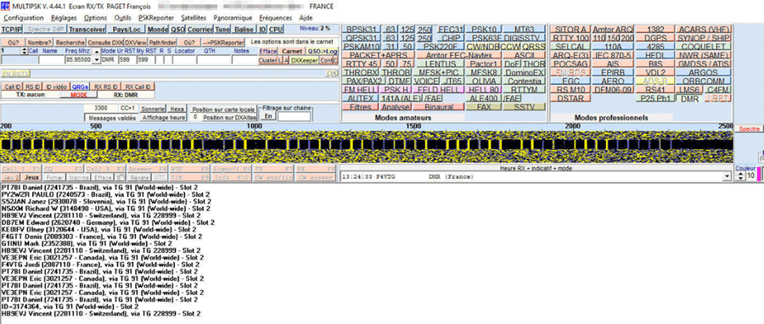This screenshot has height=324, width=764.
Task: Click the Name input field
Action: coord(52,60)
